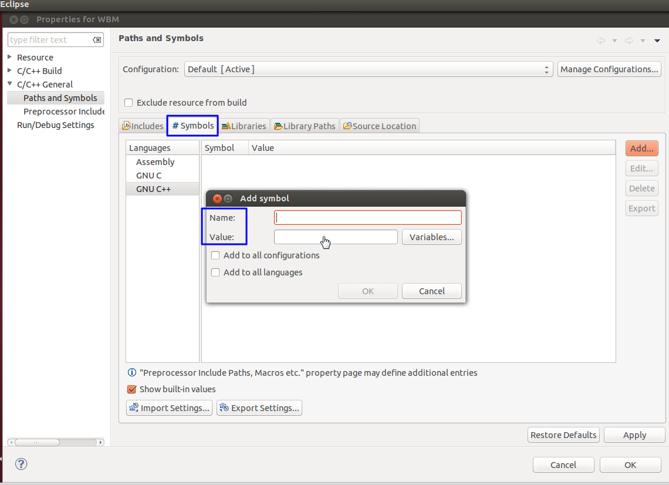Expand the C/C++ Build node
This screenshot has width=669, height=485.
pyautogui.click(x=10, y=70)
